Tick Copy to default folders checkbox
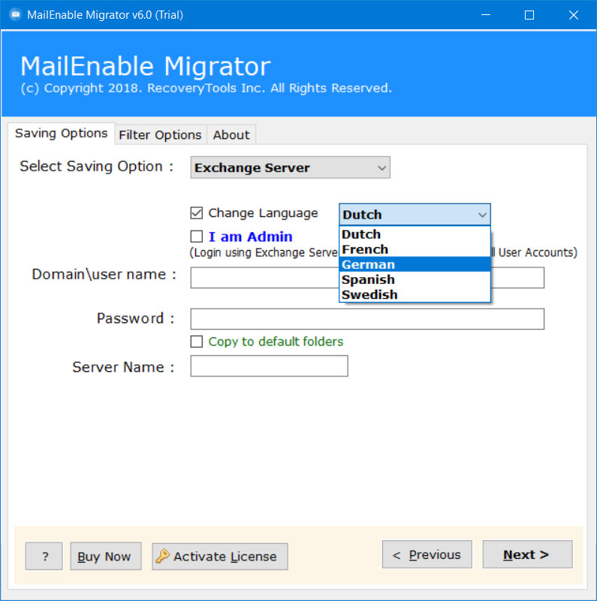The width and height of the screenshot is (597, 601). 197,342
